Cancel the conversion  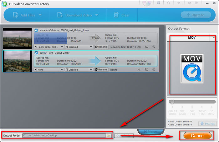pos(197,135)
